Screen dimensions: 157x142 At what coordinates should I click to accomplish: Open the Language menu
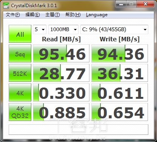click(x=97, y=15)
